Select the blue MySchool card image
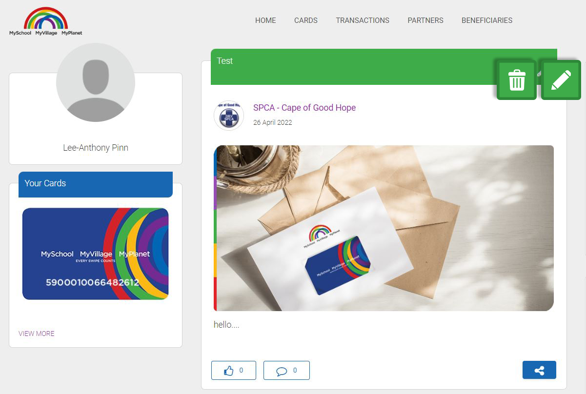Image resolution: width=586 pixels, height=394 pixels. tap(96, 254)
